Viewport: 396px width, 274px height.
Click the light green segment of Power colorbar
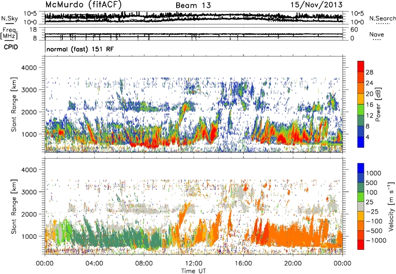tap(361, 110)
